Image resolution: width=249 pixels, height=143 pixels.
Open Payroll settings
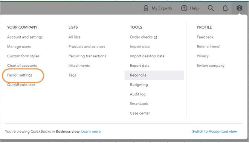20,75
